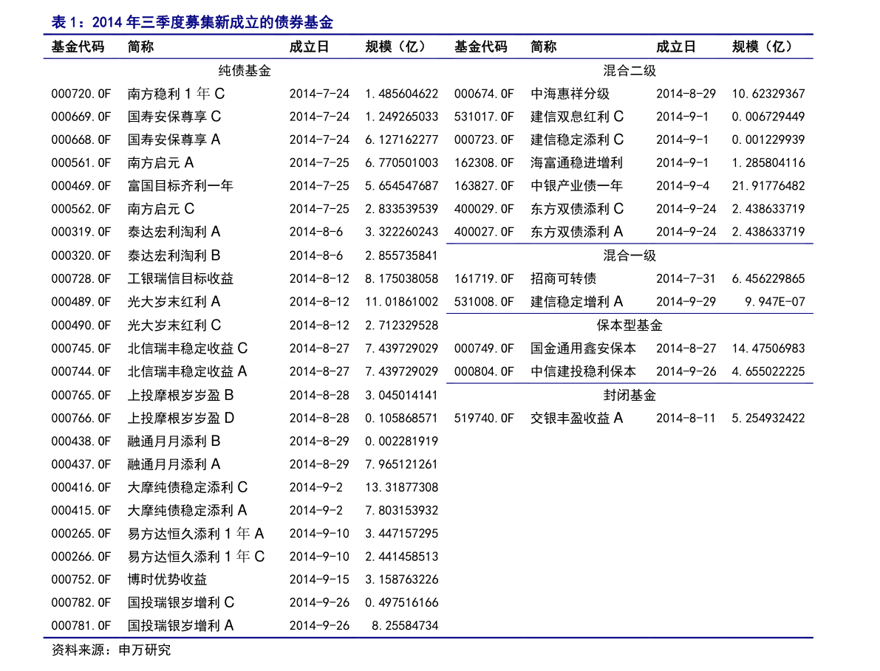The width and height of the screenshot is (880, 671).
Task: Select the 简称 column header
Action: click(142, 47)
